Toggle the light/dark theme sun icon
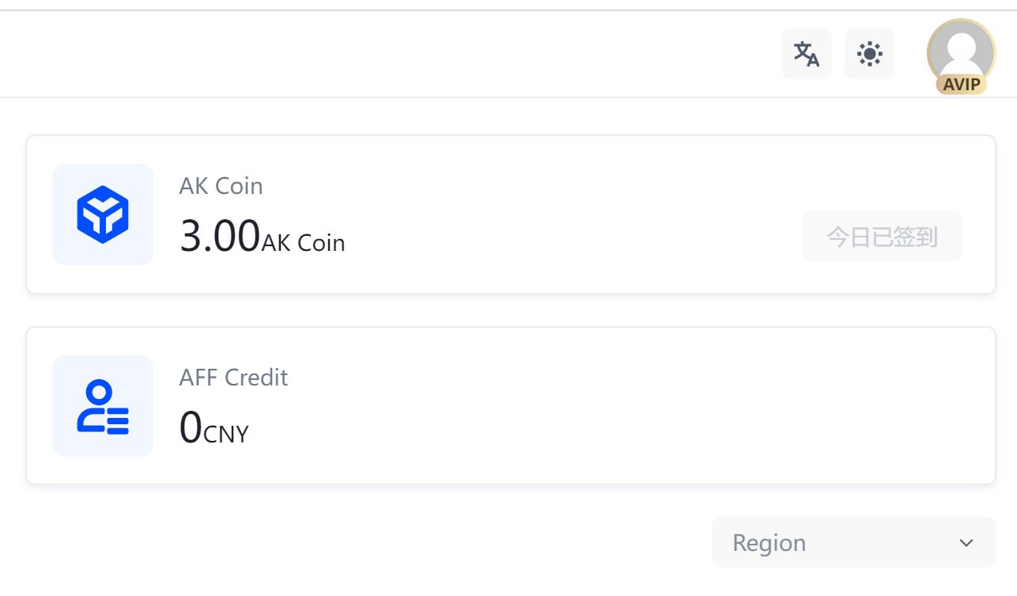 click(869, 54)
